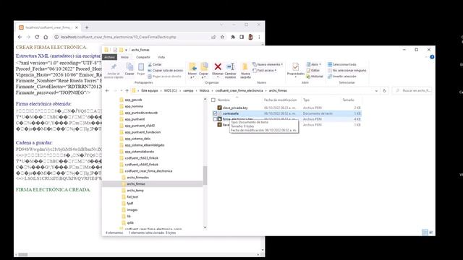The image size is (463, 260).
Task: Click the tree scrollbar down arrow
Action: (205, 227)
